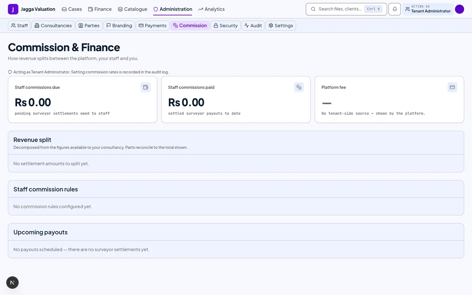Click the Rs 0.00 value under commissions due
This screenshot has height=295, width=472.
[33, 103]
